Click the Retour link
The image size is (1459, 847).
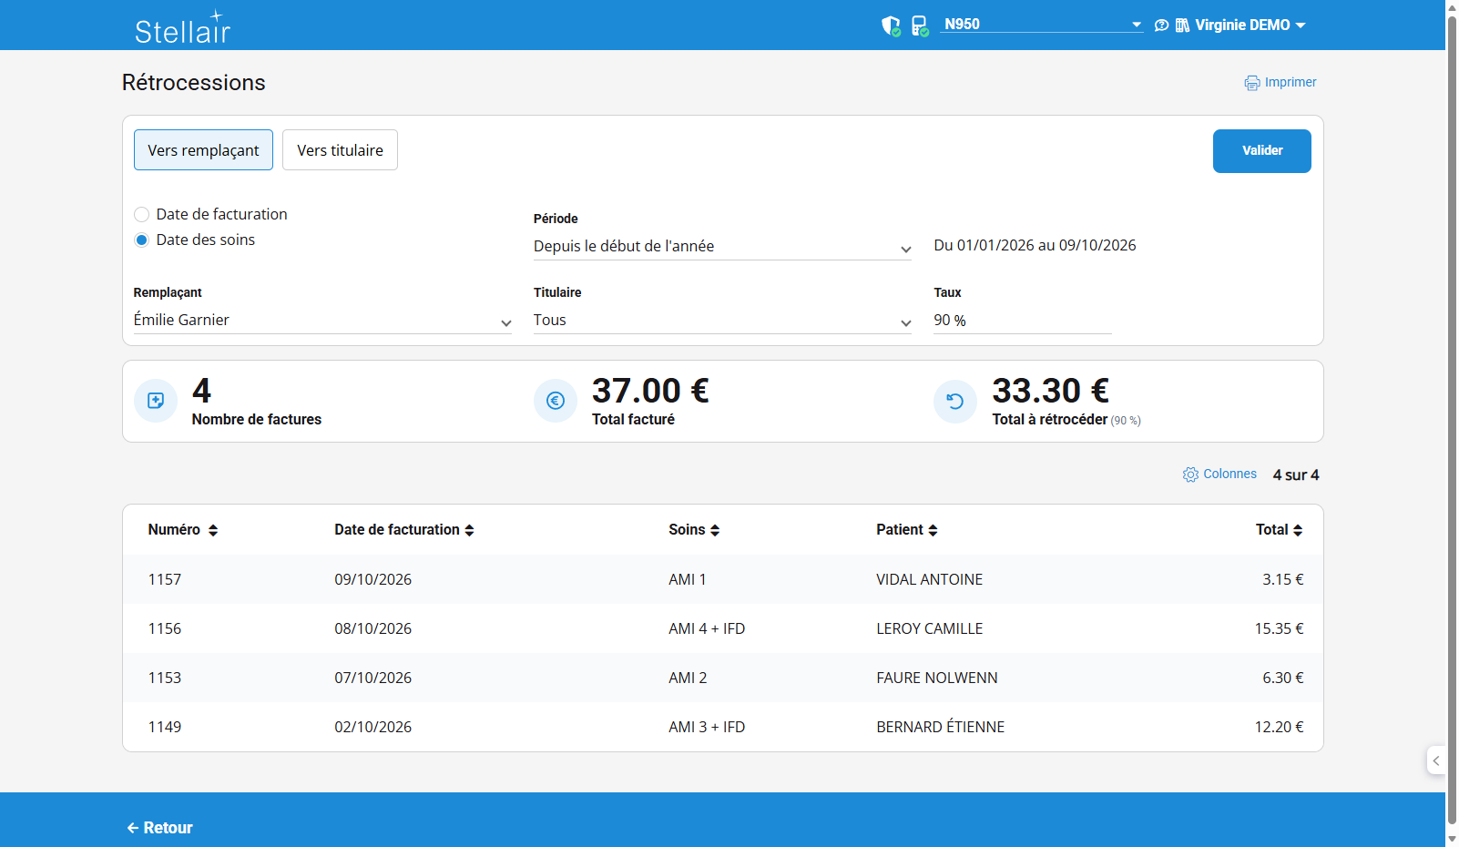click(x=159, y=828)
